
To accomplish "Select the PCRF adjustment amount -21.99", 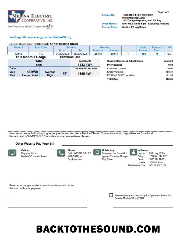I will [x=170, y=75].
